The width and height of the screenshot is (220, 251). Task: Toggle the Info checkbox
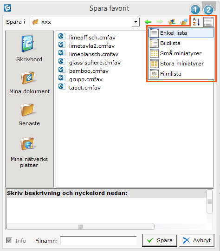9,240
